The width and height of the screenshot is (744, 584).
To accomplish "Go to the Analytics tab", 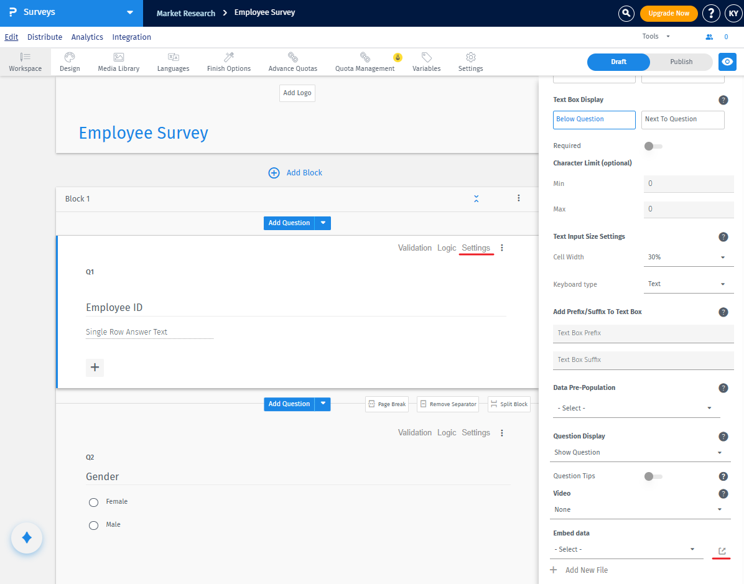I will 87,37.
